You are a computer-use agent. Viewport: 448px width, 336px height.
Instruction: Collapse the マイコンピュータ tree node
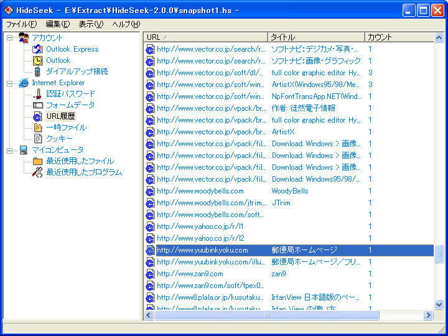coord(10,151)
